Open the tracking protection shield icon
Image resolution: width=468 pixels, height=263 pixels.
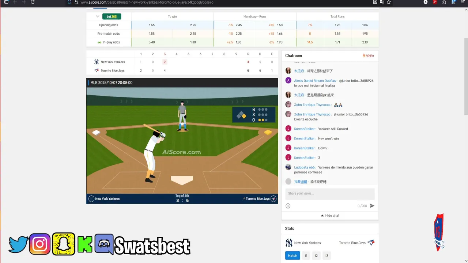tap(69, 2)
